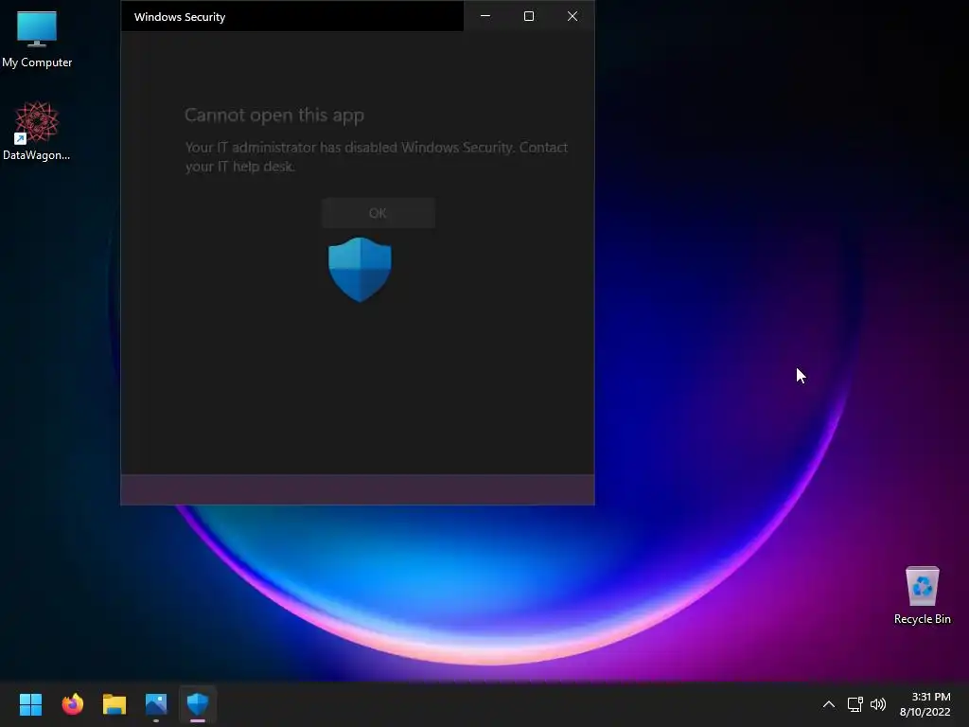969x727 pixels.
Task: Open the Recycle Bin on desktop
Action: pos(922,595)
